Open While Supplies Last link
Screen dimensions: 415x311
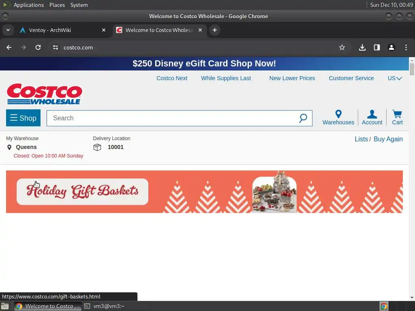[226, 78]
